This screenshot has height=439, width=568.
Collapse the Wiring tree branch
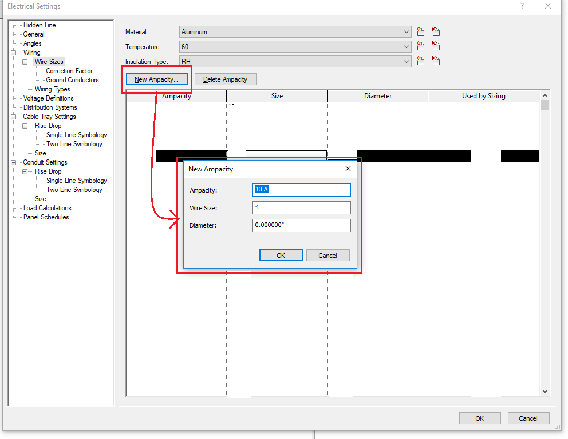13,52
